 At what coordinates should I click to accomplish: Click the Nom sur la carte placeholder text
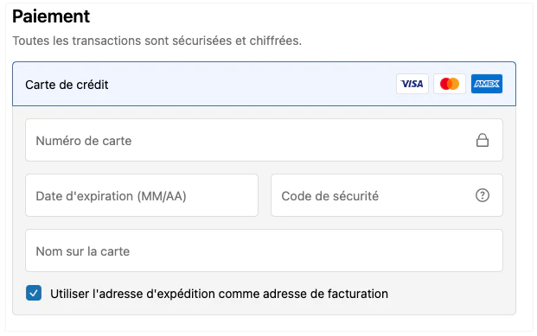(83, 251)
